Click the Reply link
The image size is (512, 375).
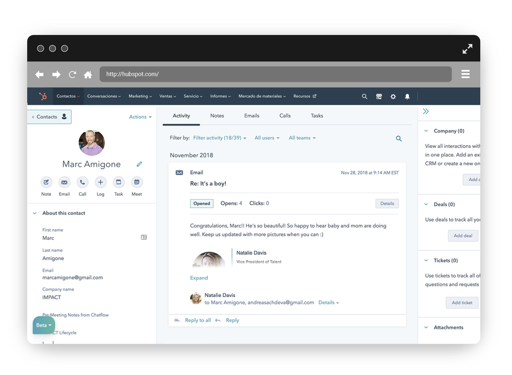tap(232, 320)
